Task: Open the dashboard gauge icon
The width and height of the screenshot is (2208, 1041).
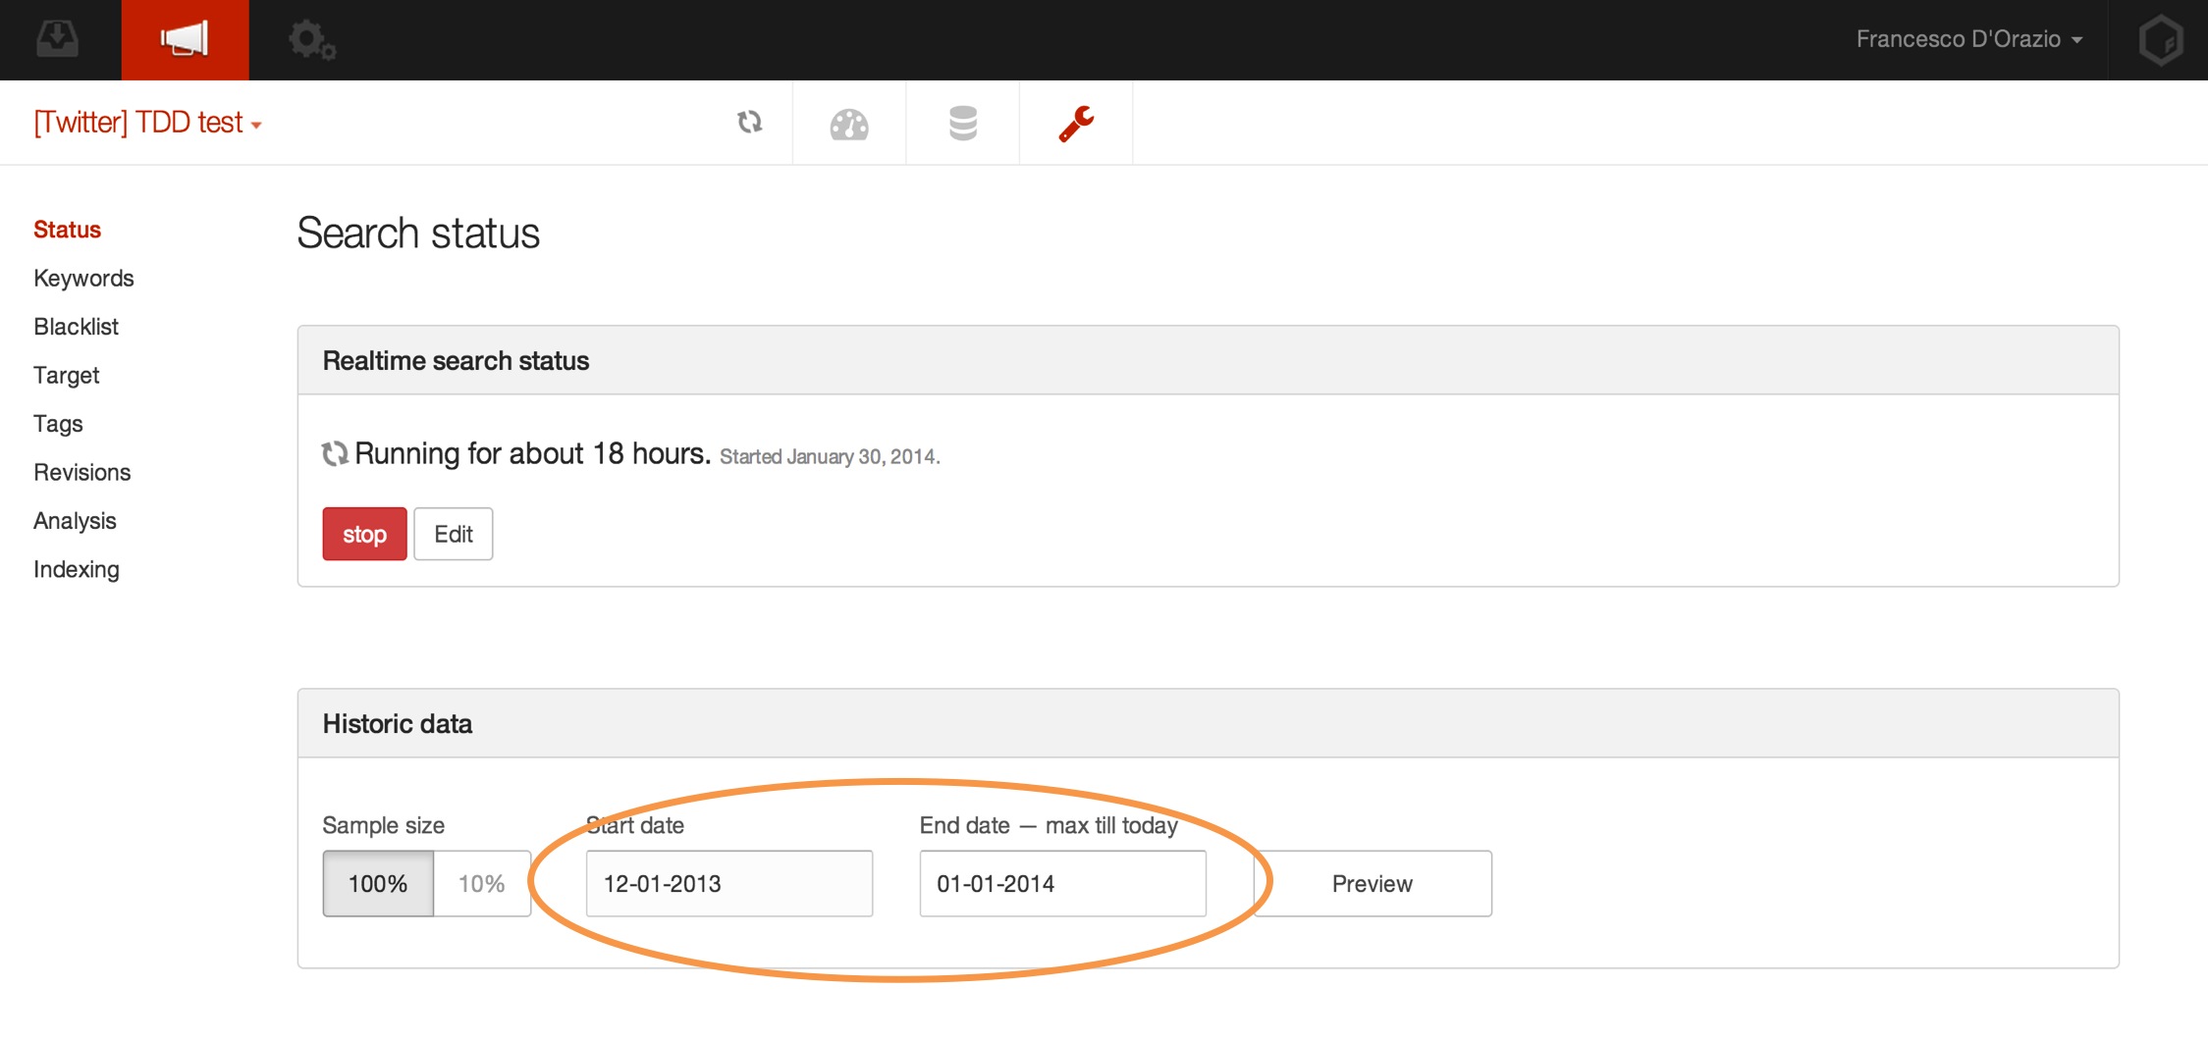Action: [849, 124]
